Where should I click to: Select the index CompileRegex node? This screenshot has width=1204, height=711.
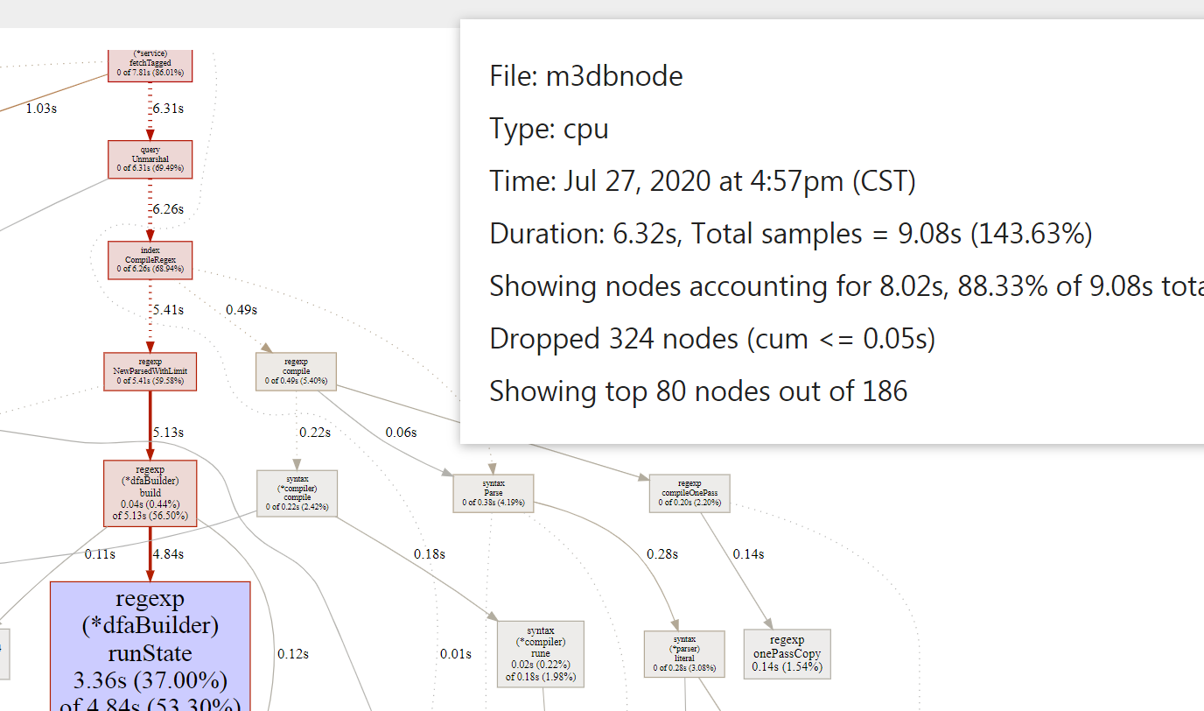tap(150, 259)
